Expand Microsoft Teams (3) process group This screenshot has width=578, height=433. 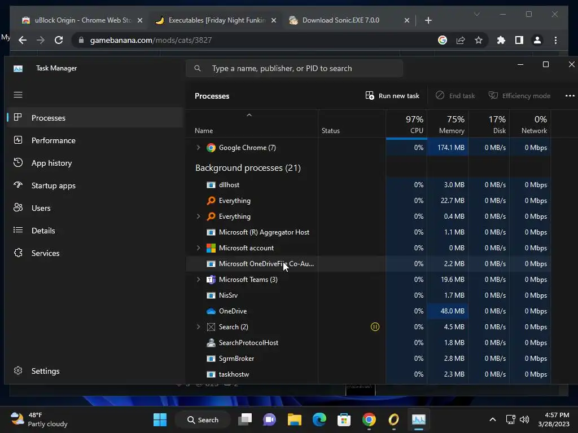pos(198,280)
